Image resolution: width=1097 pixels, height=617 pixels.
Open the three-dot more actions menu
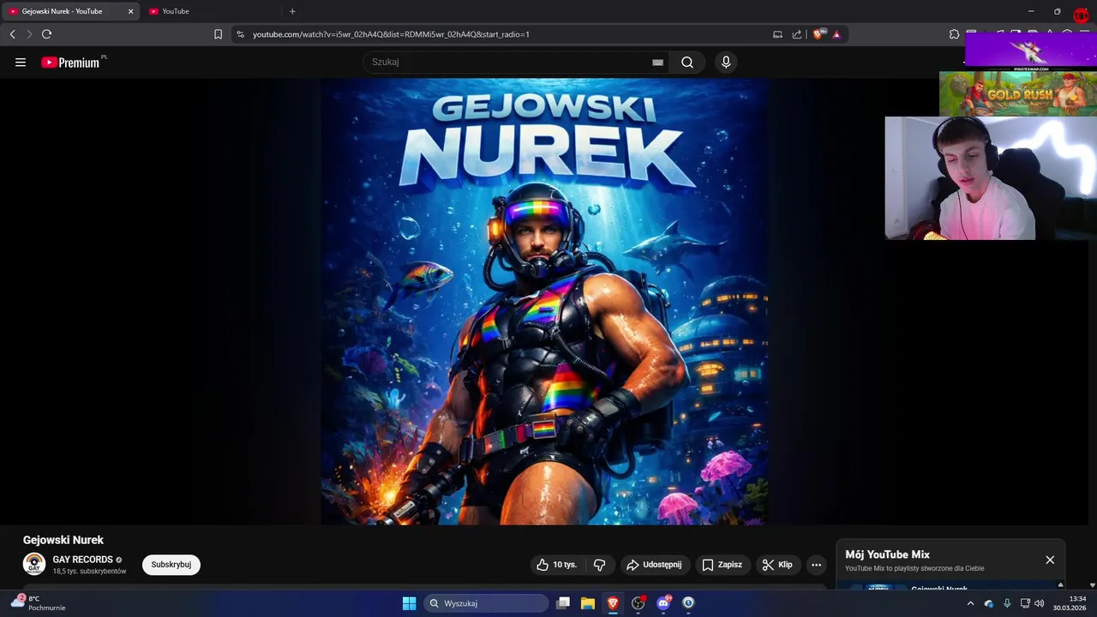[x=816, y=565]
